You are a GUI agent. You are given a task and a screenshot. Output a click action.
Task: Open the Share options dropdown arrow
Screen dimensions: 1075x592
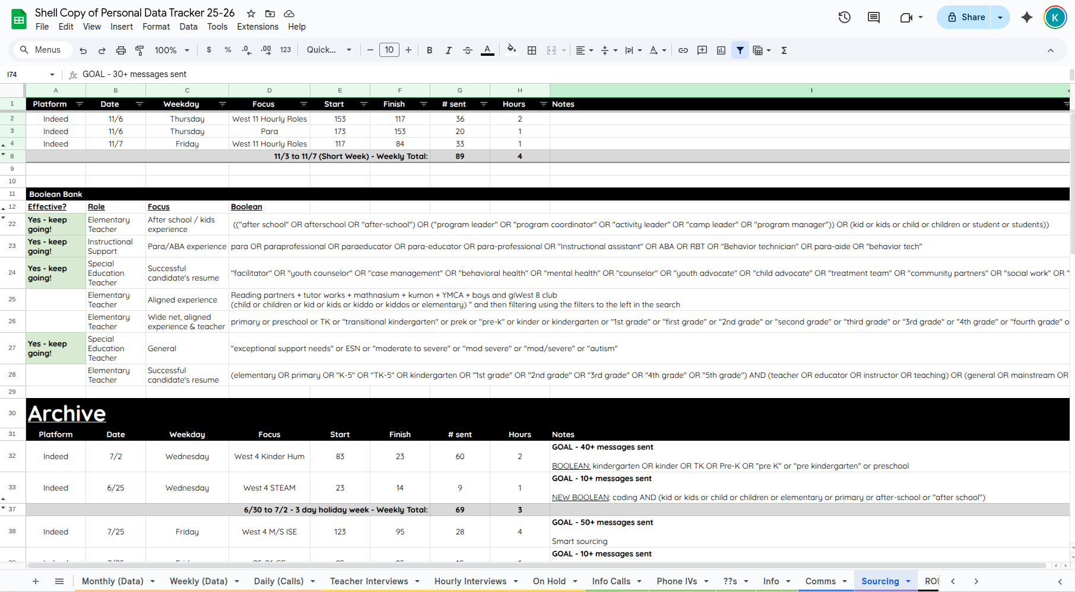click(1001, 17)
